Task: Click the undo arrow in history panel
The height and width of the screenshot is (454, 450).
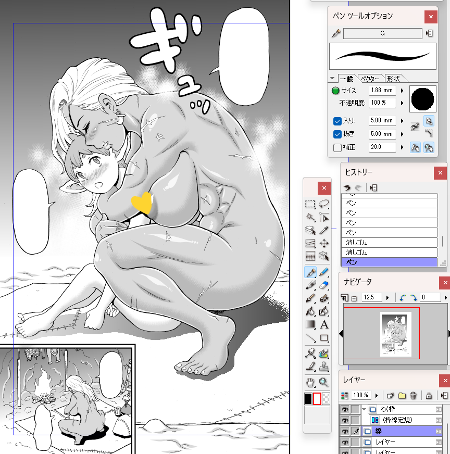Action: click(x=347, y=187)
